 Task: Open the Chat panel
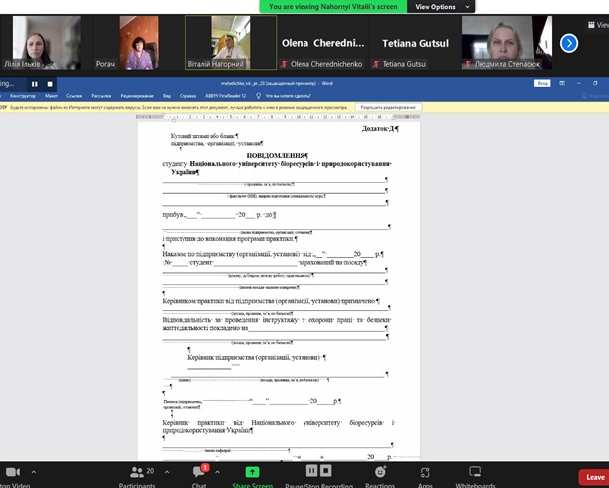point(199,477)
